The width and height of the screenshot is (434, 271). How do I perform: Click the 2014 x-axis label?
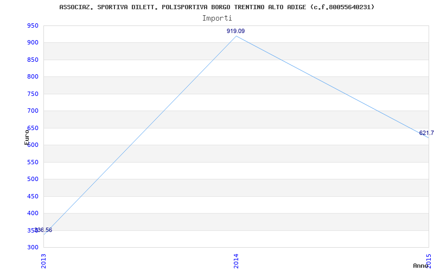click(236, 261)
